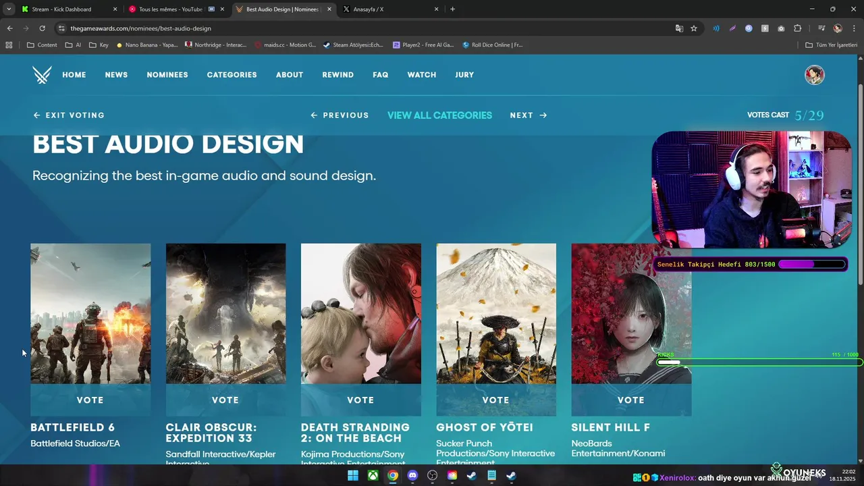Vote for Battlefield 6
The height and width of the screenshot is (486, 864).
[x=90, y=400]
